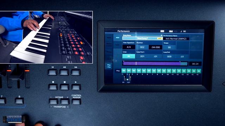Image resolution: width=225 pixels, height=126 pixels.
Task: Tap the Position measure value 002
Action: coord(142,47)
